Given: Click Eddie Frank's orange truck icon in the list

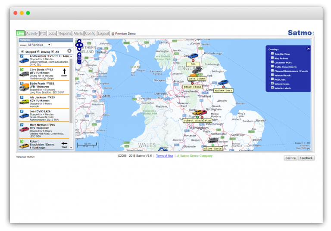Looking at the screenshot, I should (x=24, y=87).
